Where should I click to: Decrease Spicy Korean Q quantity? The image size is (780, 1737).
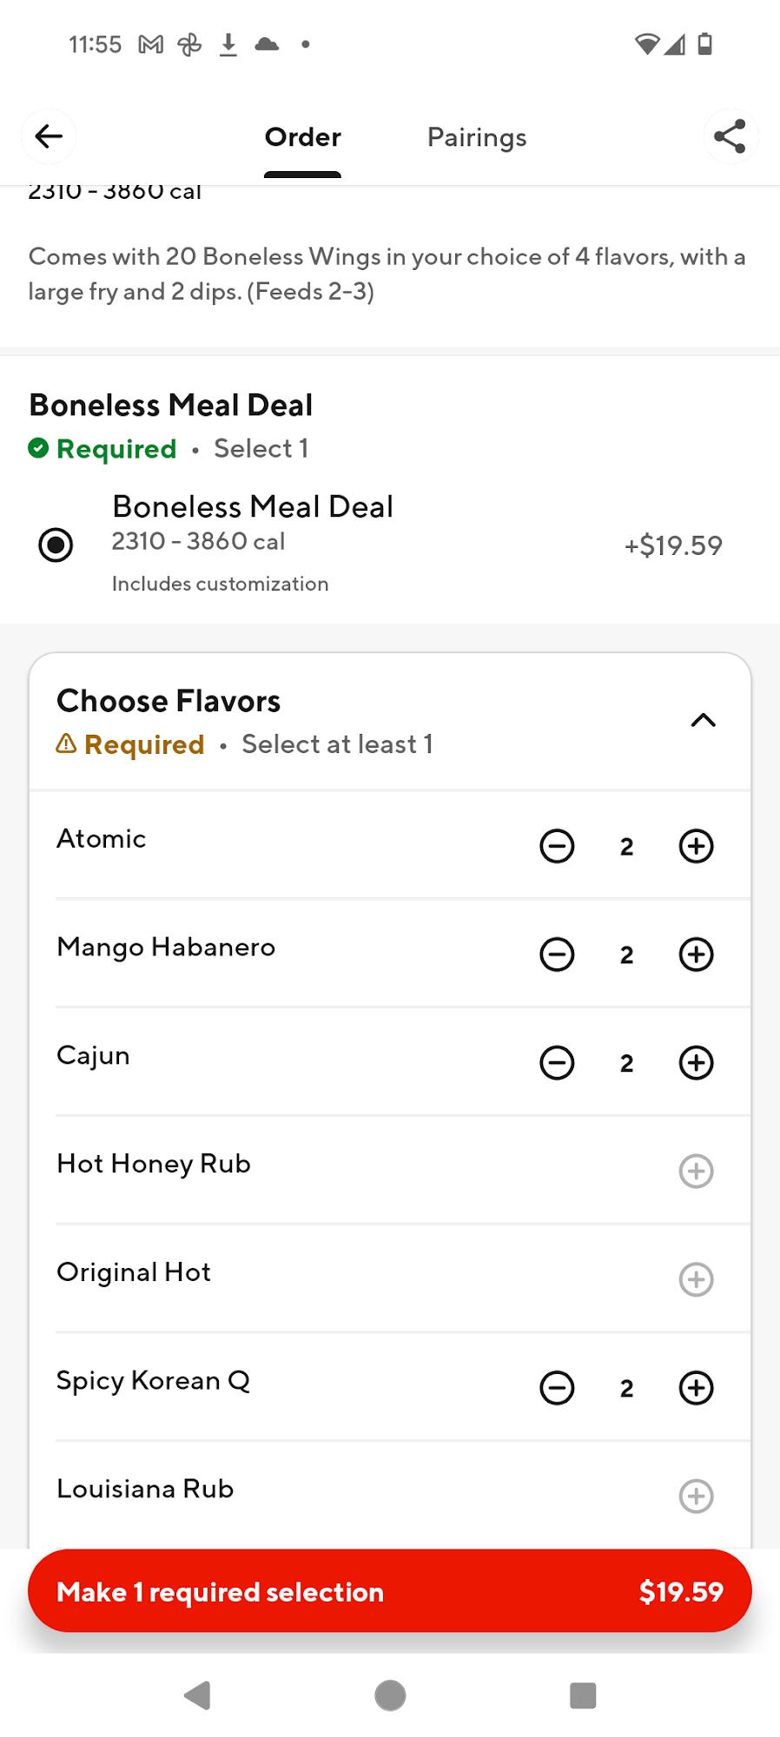pyautogui.click(x=557, y=1388)
